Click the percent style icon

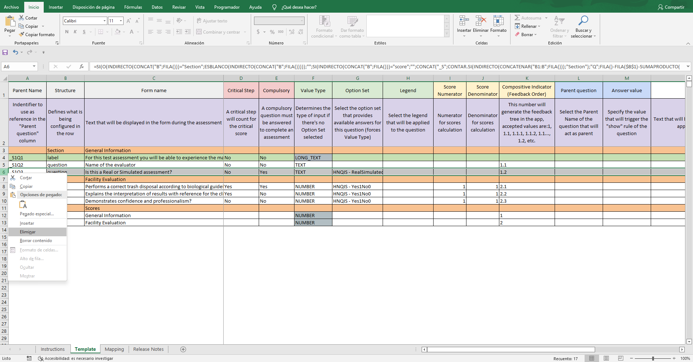[272, 32]
